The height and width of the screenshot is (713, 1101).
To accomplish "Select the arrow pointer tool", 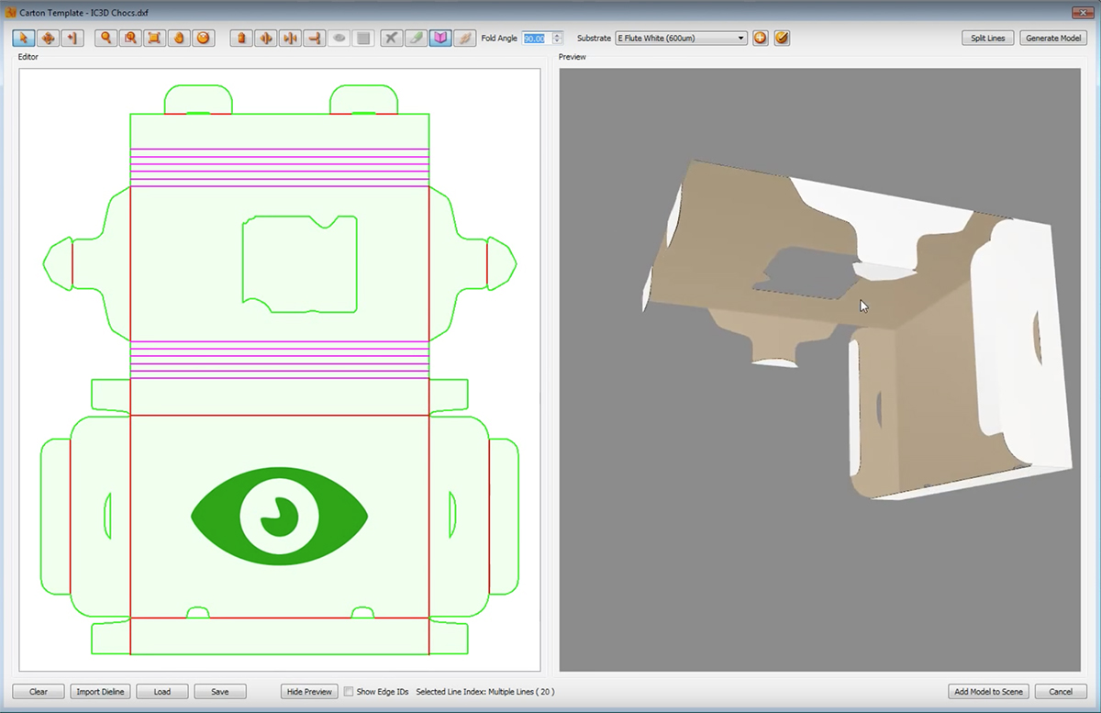I will [x=23, y=39].
